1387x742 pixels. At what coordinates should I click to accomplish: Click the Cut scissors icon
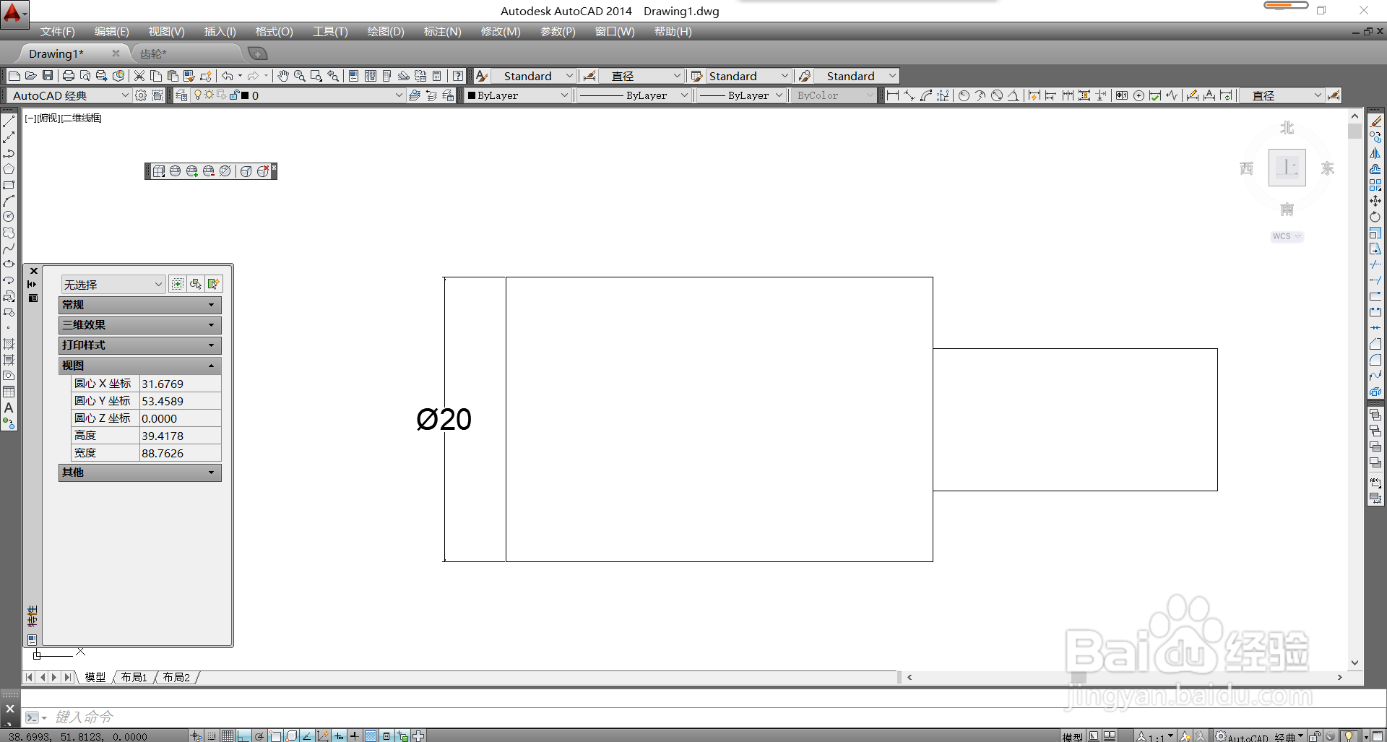click(139, 76)
